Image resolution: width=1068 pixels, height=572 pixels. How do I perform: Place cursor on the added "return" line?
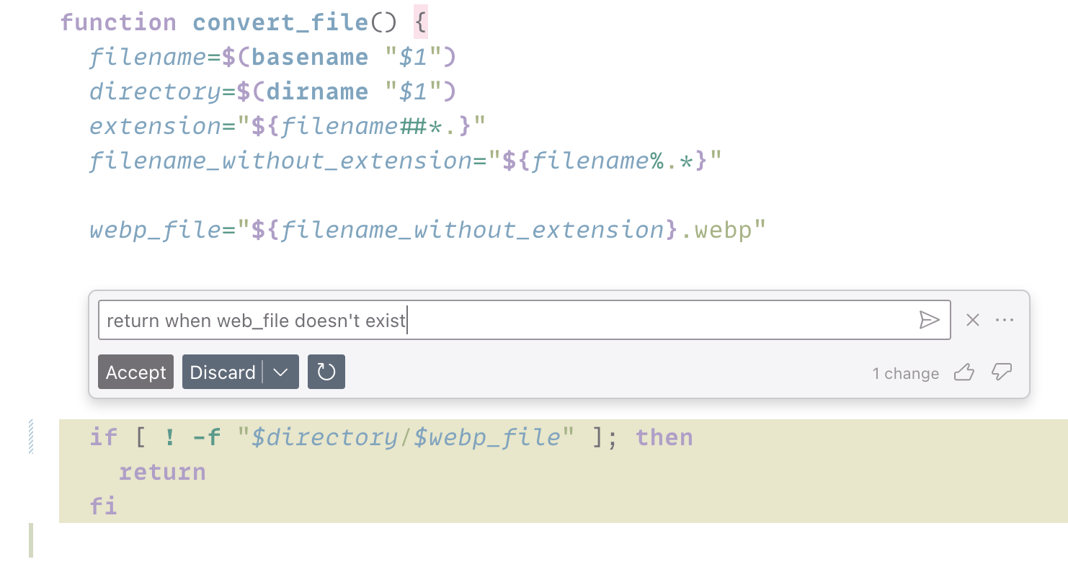coord(162,472)
